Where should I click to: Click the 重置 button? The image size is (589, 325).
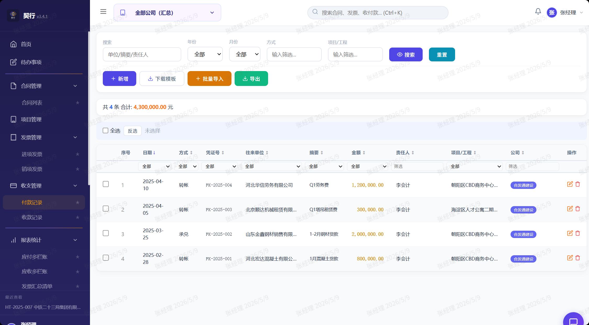[x=442, y=55]
